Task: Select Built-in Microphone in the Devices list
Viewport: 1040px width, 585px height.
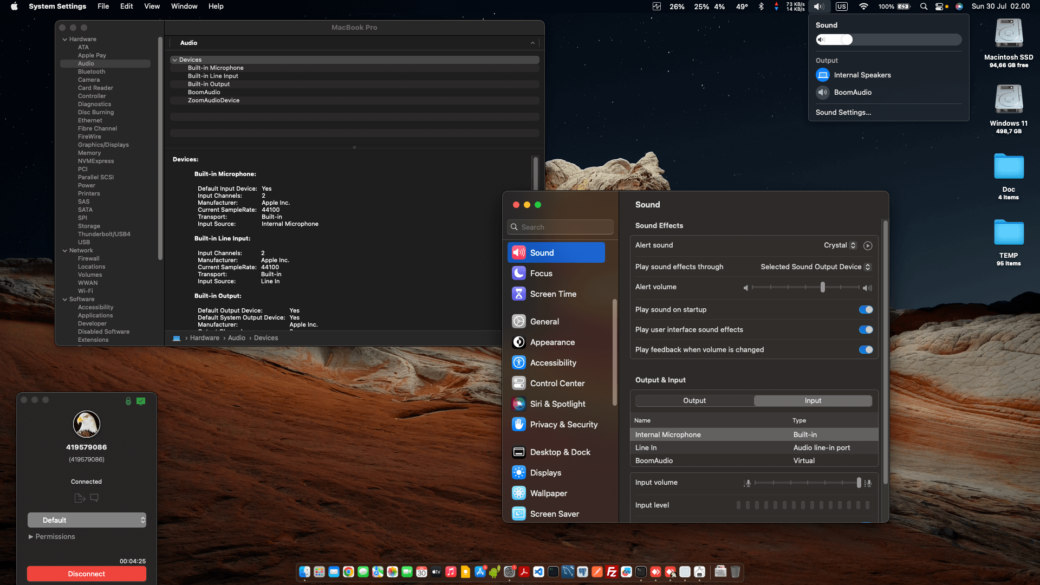Action: click(x=355, y=68)
